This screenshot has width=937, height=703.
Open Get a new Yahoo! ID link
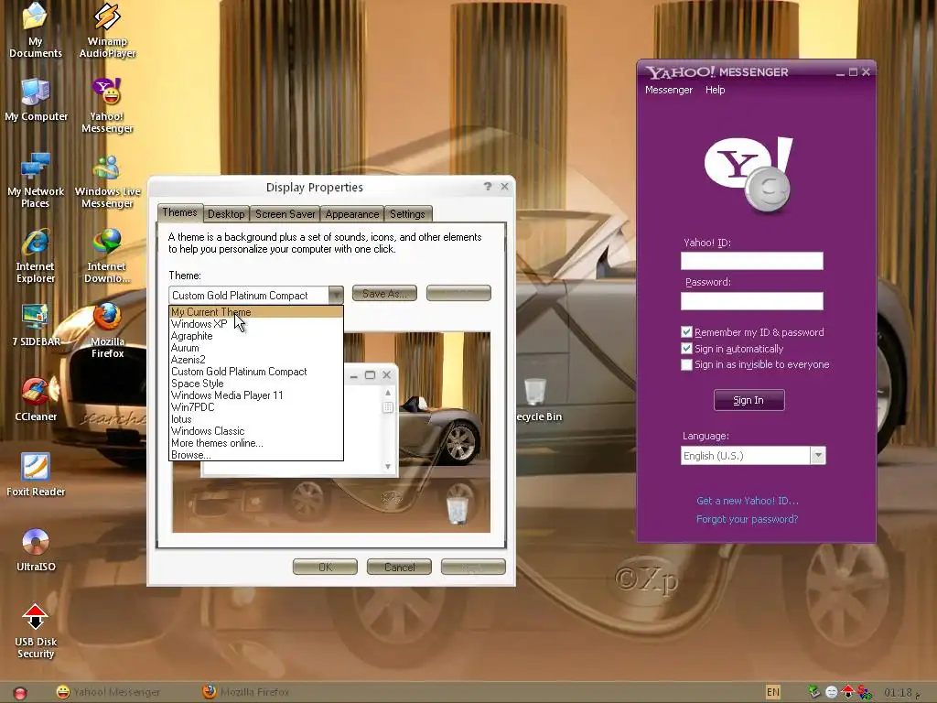[748, 501]
